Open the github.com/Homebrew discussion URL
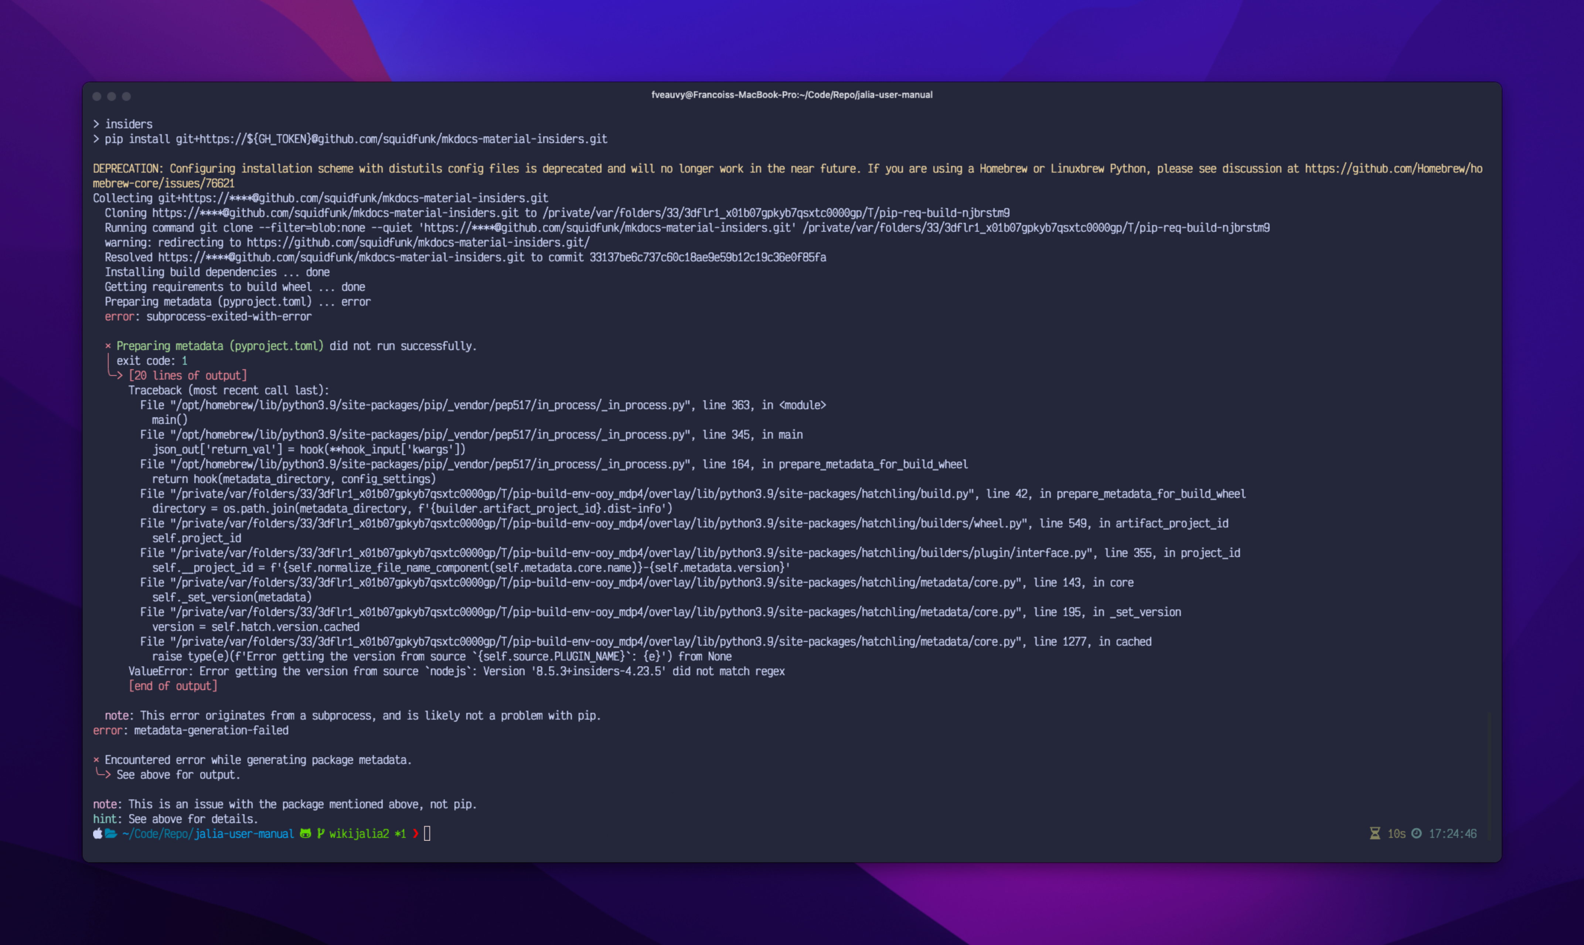 (1394, 169)
